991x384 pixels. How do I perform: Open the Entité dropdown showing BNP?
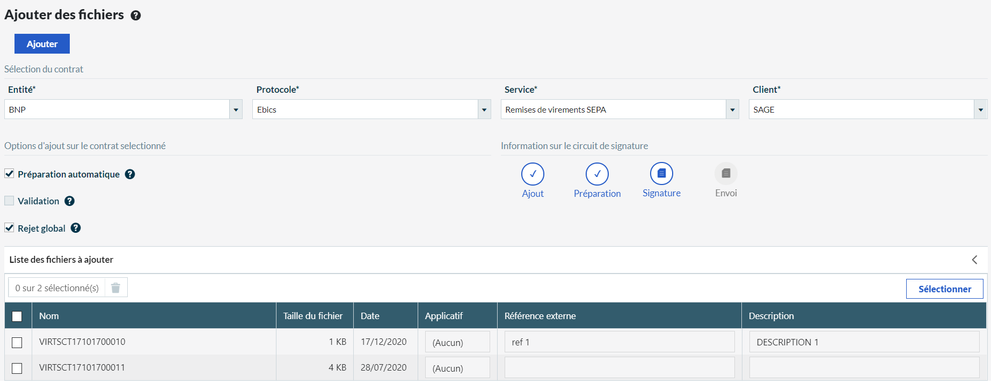236,109
